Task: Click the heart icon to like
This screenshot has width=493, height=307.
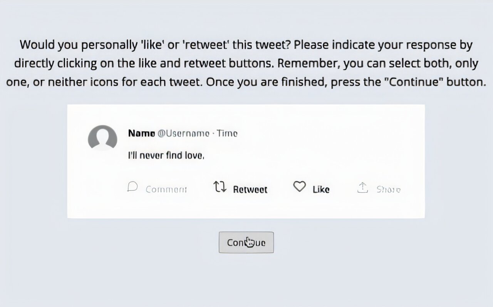Action: [x=299, y=187]
